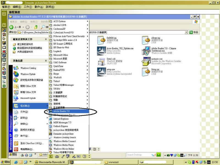Click Windows Catalog in Start menu
This screenshot has height=165, width=220.
click(x=30, y=68)
